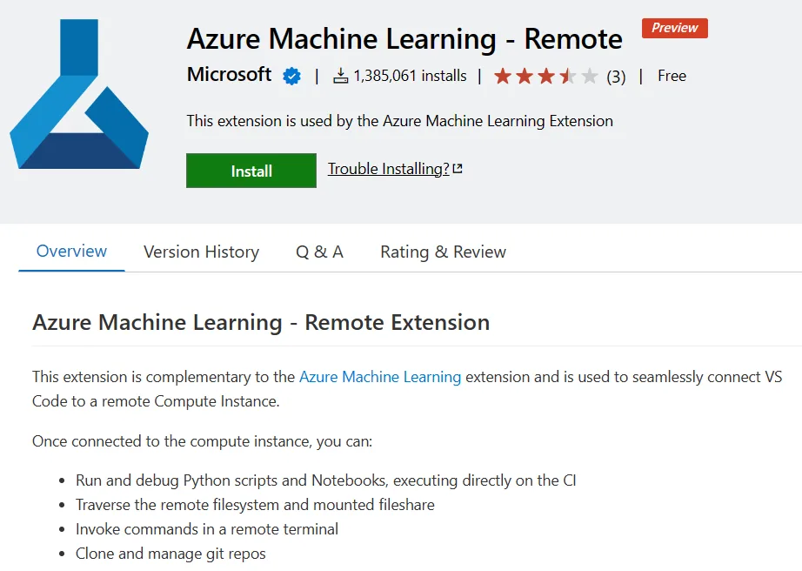
Task: Click the red Preview badge
Action: pos(674,28)
